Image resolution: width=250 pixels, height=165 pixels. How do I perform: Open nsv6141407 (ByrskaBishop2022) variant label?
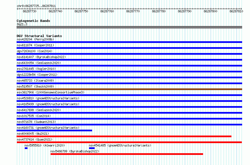(x=41, y=57)
